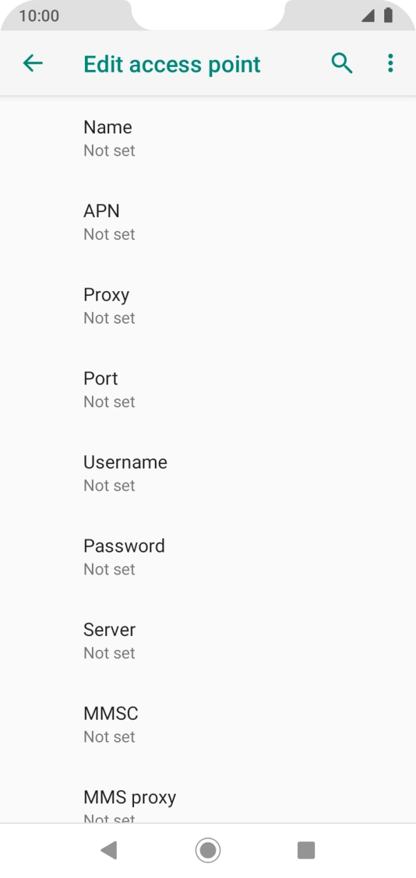This screenshot has width=416, height=878.
Task: Set the Username entry
Action: 208,473
